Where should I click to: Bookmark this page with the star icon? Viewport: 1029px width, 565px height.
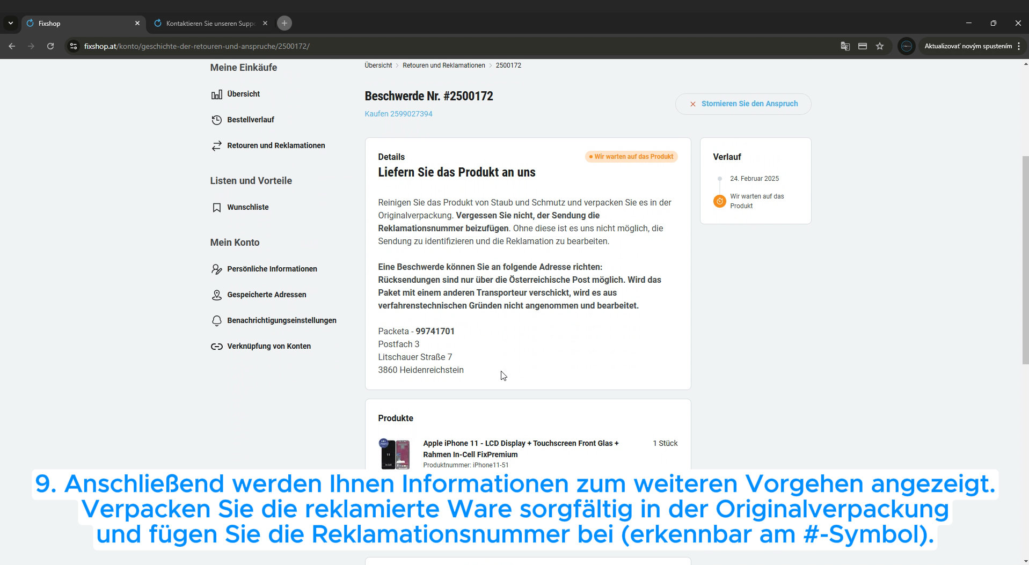click(880, 46)
